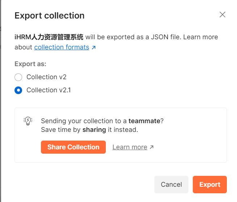Viewport: 237px width, 202px height.
Task: Cancel the export dialog
Action: (171, 185)
